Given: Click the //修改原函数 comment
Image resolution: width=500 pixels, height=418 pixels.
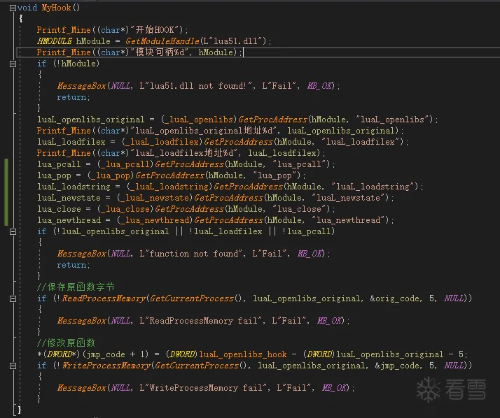Looking at the screenshot, I should (x=66, y=343).
